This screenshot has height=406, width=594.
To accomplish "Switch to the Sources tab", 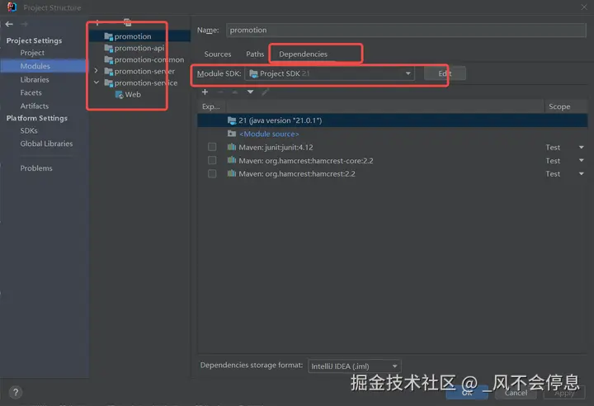I will [x=218, y=54].
